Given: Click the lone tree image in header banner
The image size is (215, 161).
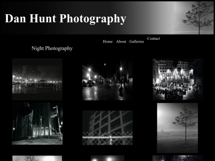Looking at the screenshot, I should coord(194,18).
